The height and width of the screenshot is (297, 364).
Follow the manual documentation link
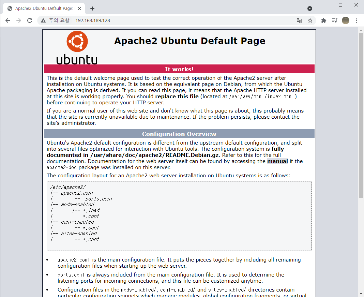click(x=277, y=161)
